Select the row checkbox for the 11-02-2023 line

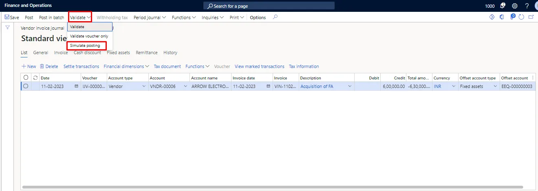click(26, 86)
